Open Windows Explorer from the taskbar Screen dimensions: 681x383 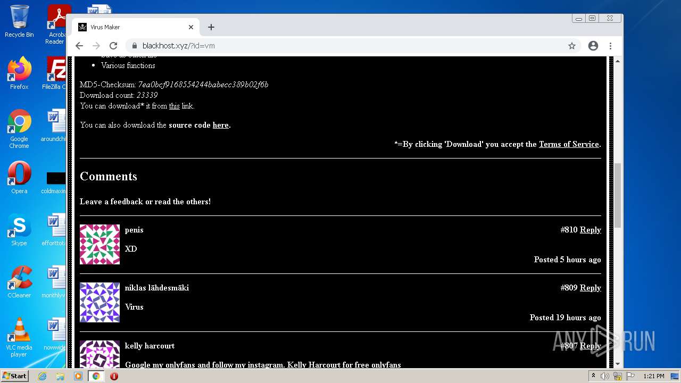coord(60,376)
